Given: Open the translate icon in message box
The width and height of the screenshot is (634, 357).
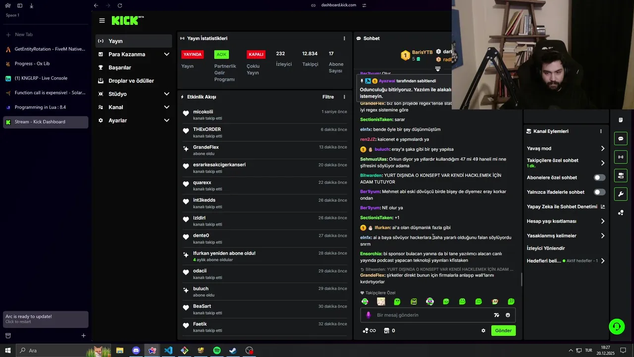Looking at the screenshot, I should tap(496, 315).
